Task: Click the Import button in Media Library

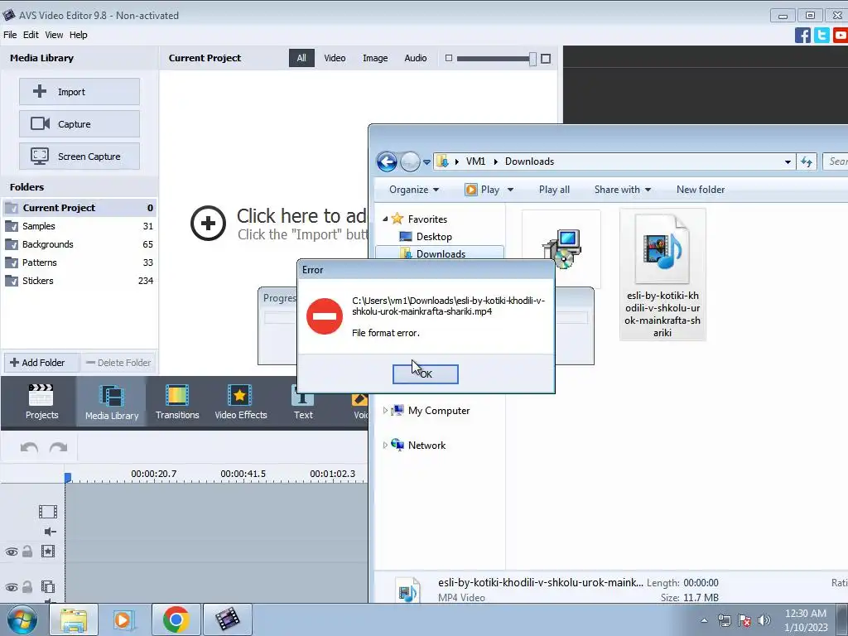Action: [x=79, y=91]
